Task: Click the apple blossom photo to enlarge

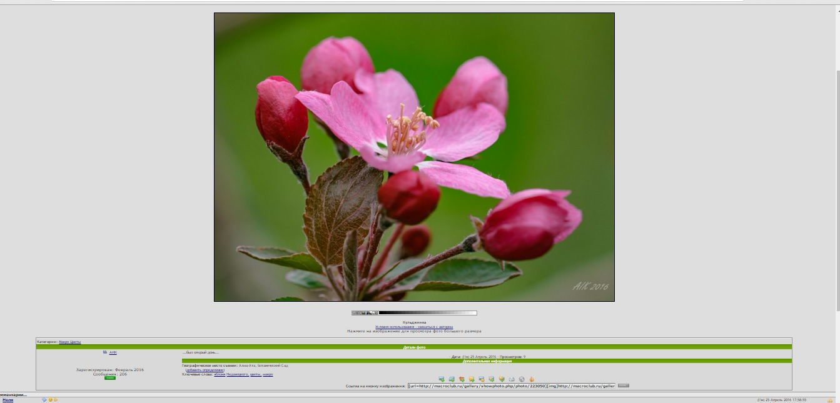Action: point(414,157)
